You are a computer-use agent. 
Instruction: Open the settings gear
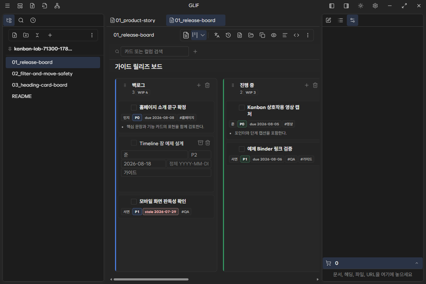coord(375,6)
